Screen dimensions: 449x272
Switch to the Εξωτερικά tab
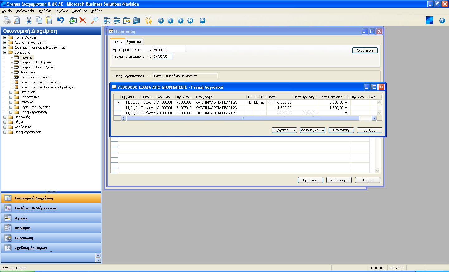(x=134, y=42)
